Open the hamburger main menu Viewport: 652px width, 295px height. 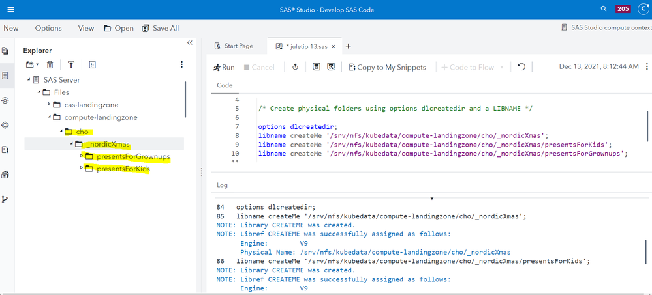11,9
